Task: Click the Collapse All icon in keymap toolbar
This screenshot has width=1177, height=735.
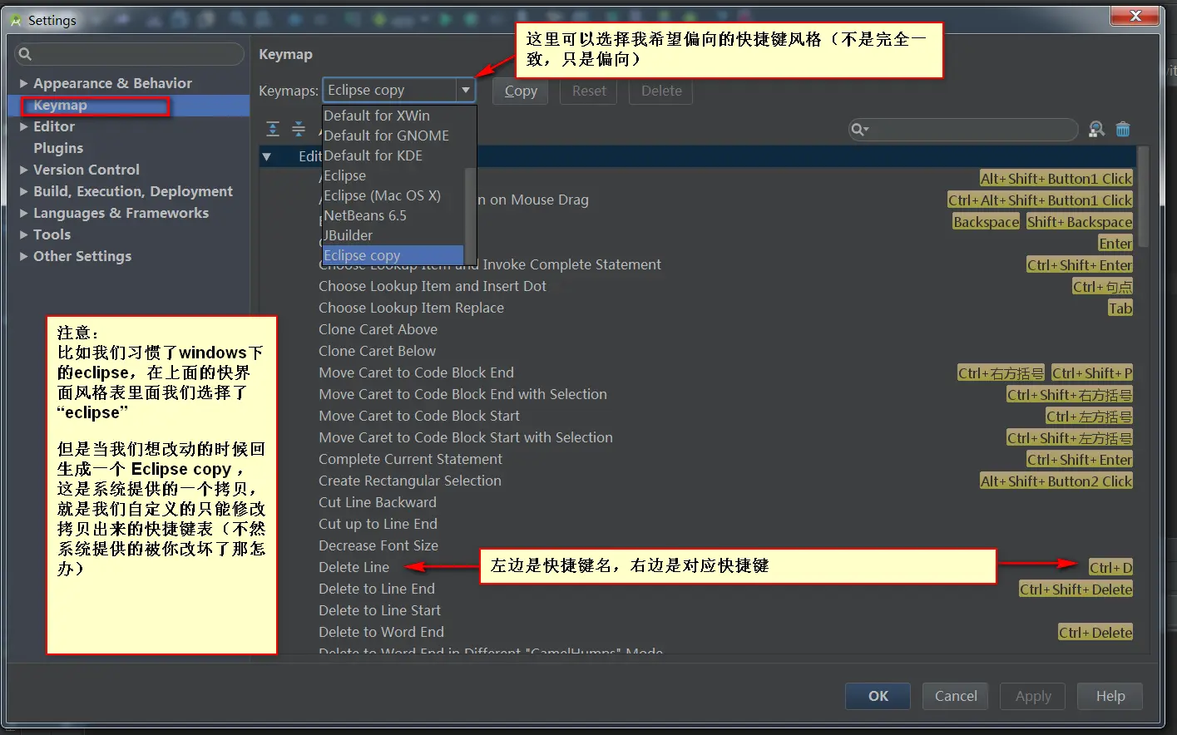Action: [299, 129]
